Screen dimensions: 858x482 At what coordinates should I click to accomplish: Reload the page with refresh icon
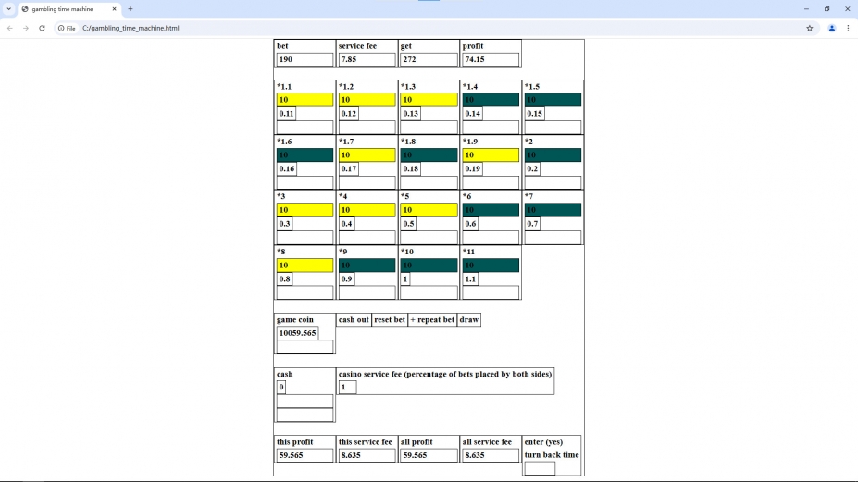coord(42,28)
